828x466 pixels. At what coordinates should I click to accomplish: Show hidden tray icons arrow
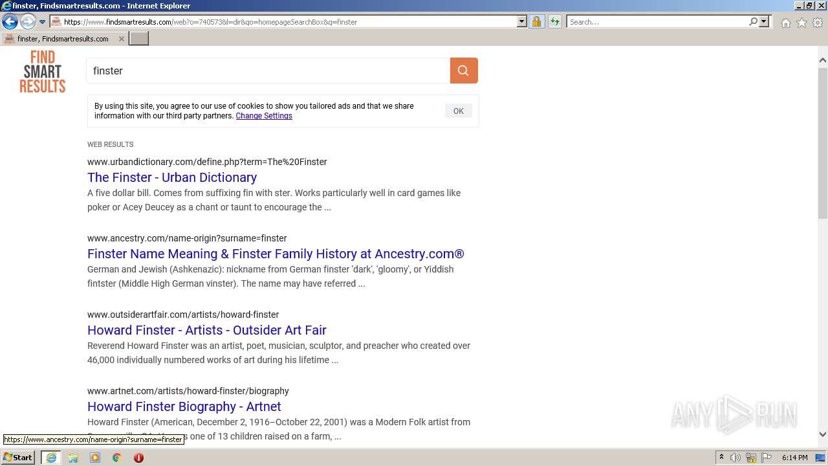[721, 458]
